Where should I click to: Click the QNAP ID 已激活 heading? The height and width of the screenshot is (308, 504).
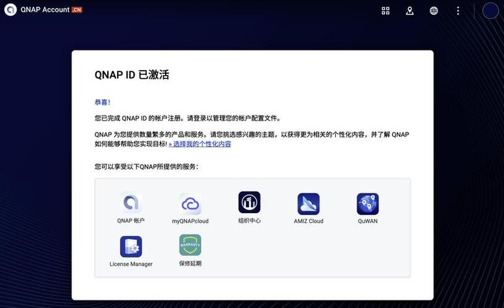(x=132, y=74)
